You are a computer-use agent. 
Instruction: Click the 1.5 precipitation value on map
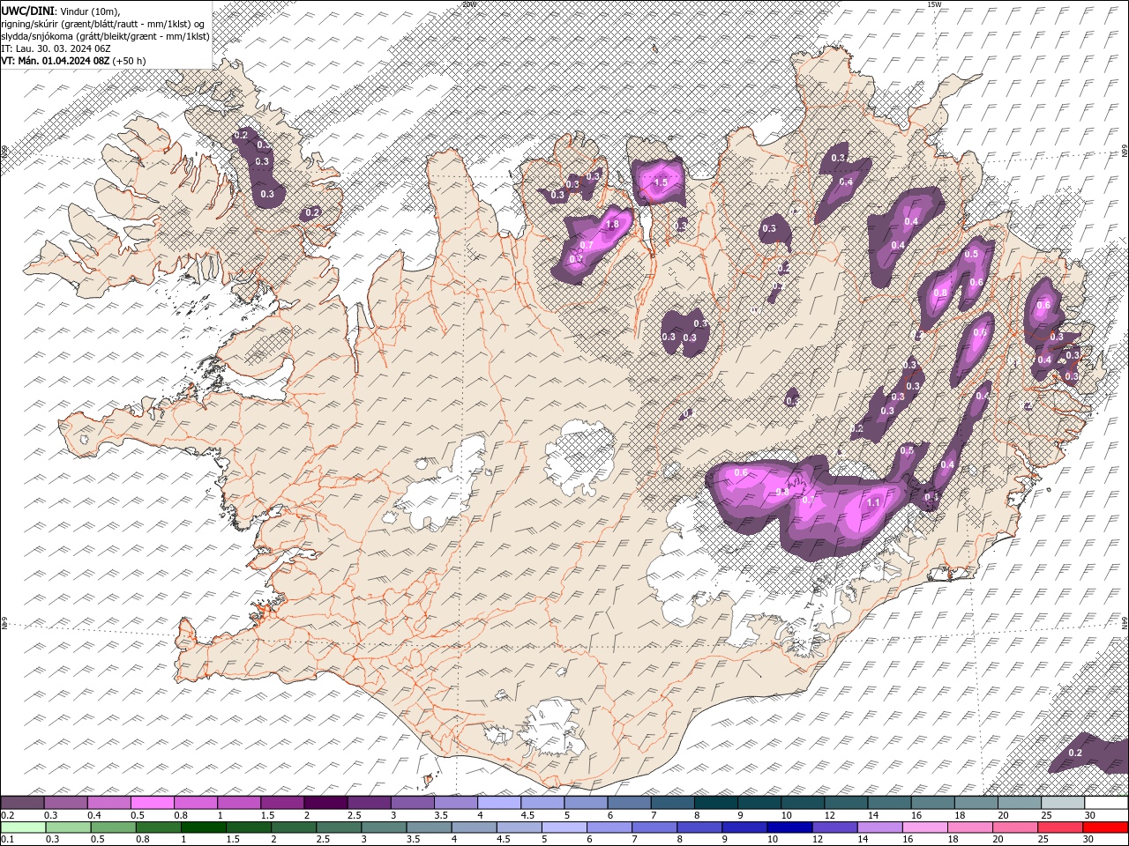[661, 182]
